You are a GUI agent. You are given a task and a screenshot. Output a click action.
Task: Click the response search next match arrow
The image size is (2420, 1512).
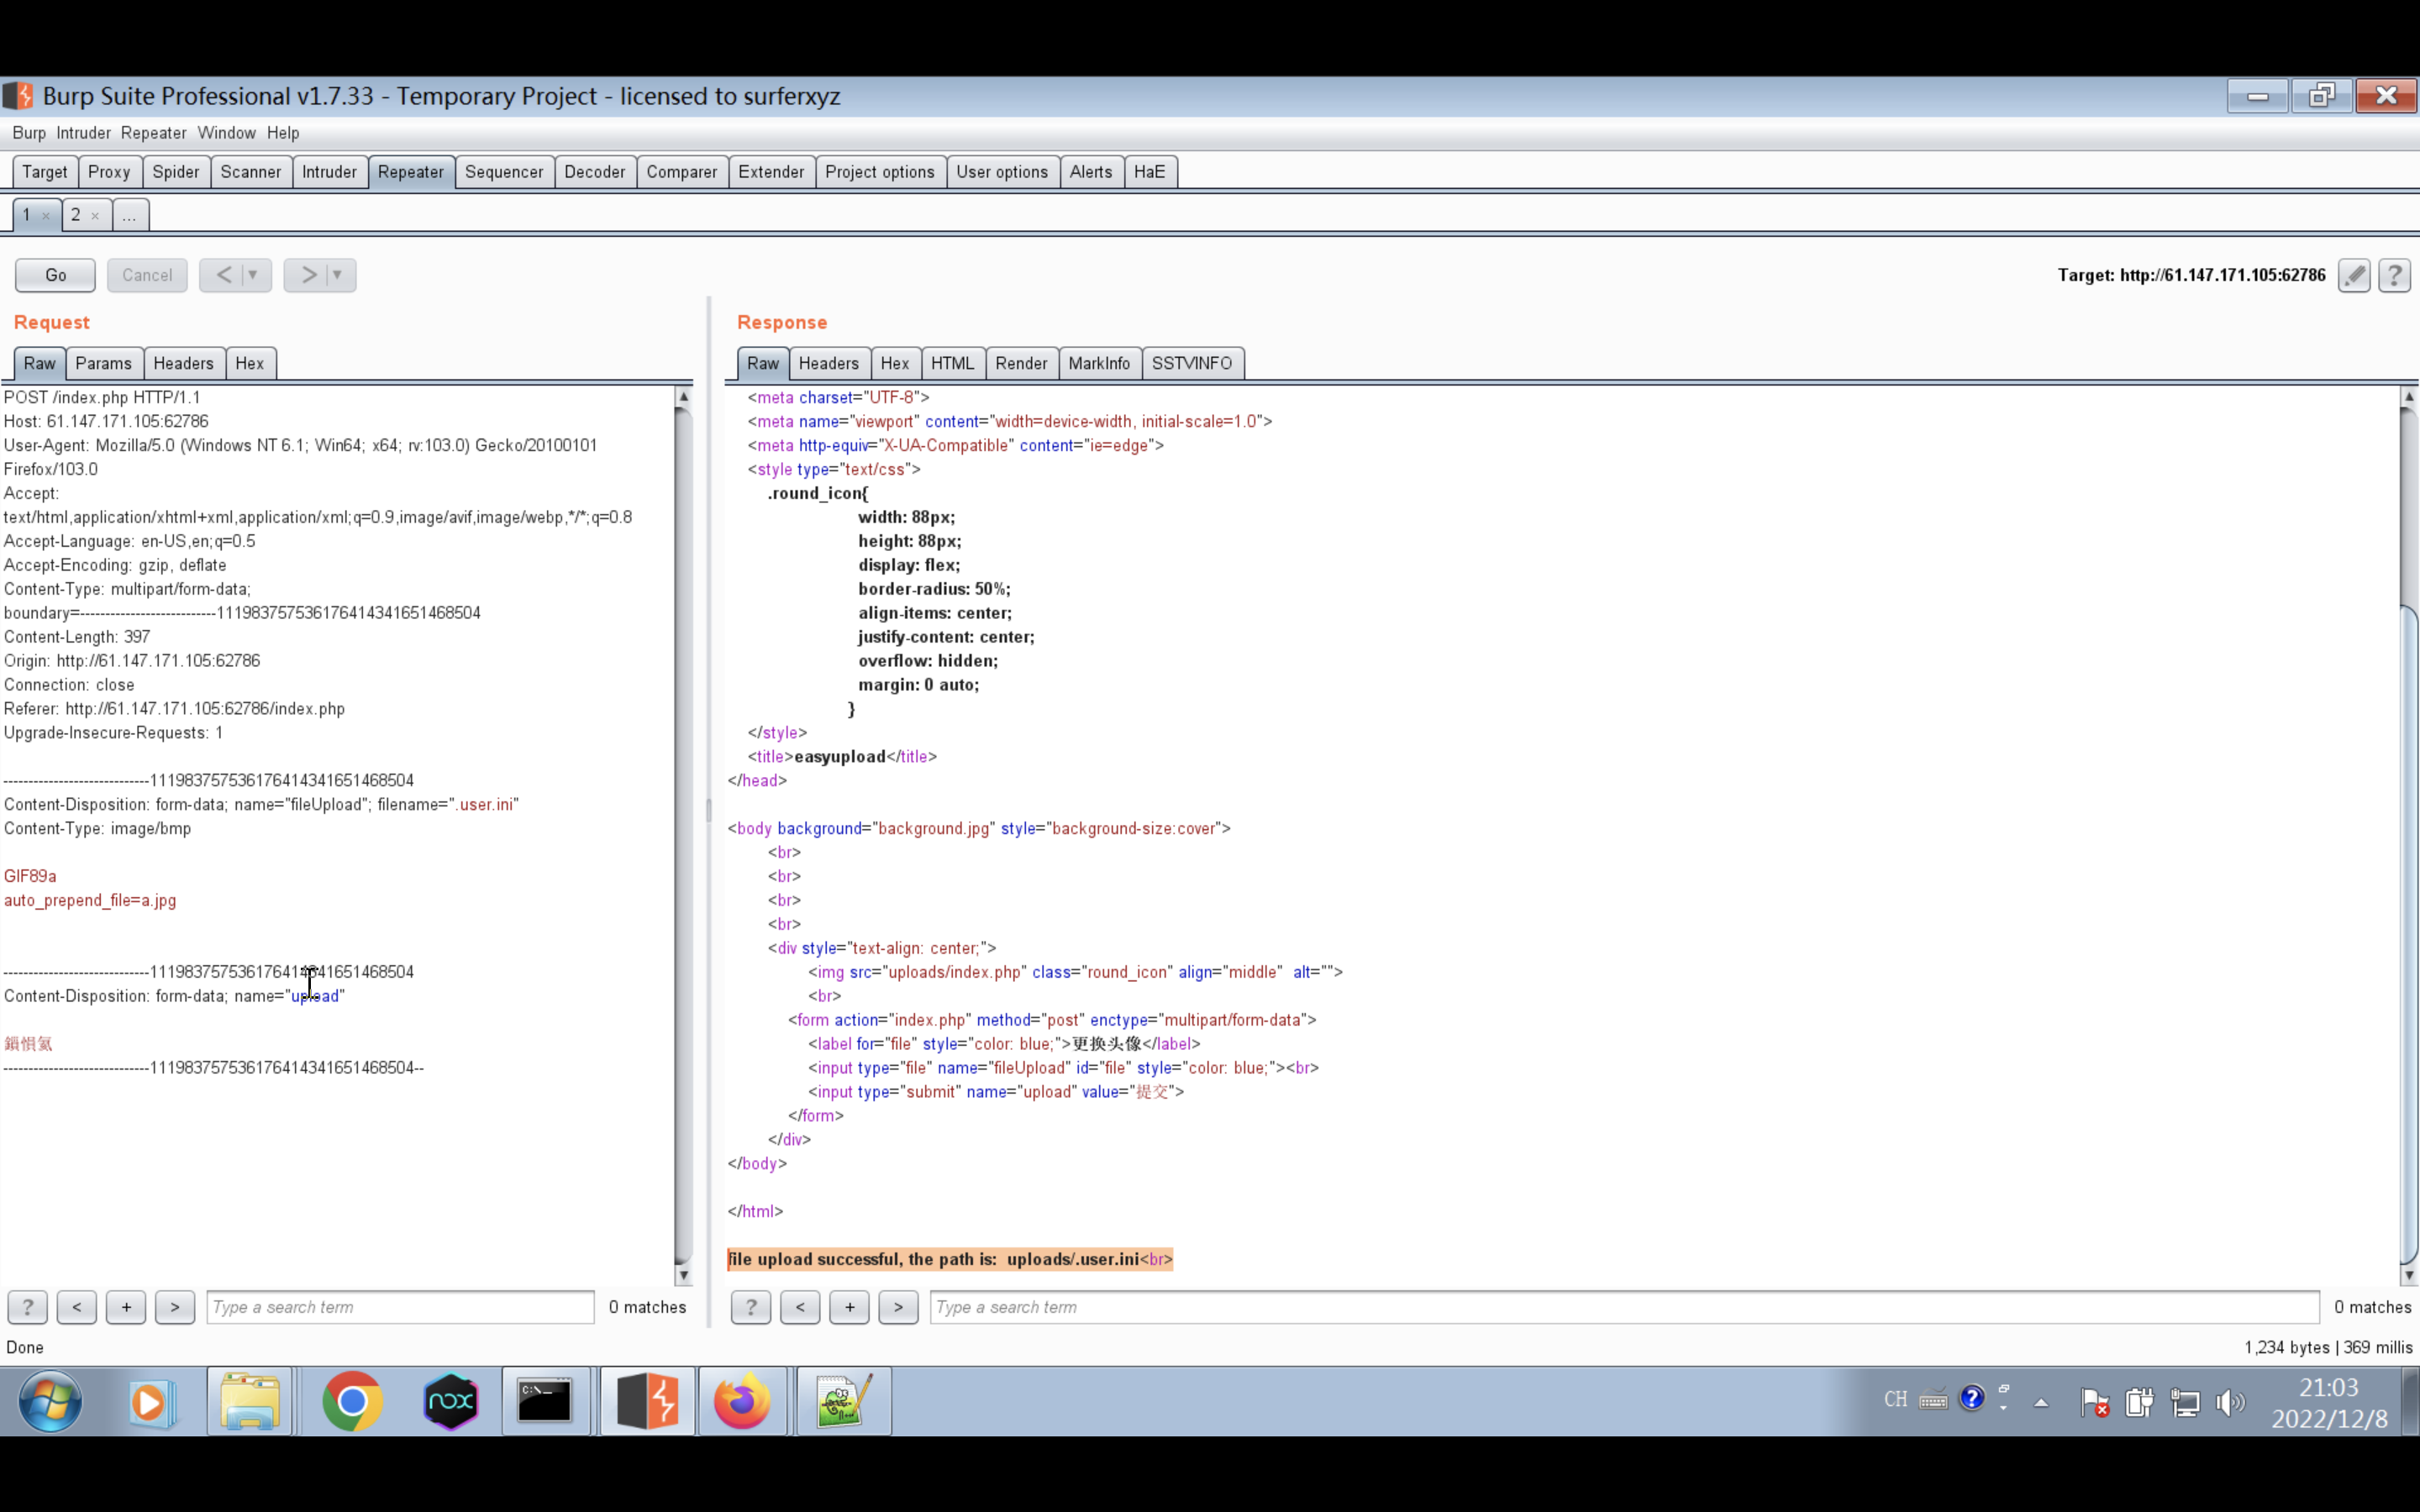coord(898,1307)
